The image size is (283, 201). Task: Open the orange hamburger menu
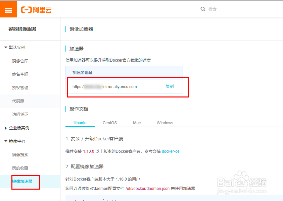coord(8,9)
